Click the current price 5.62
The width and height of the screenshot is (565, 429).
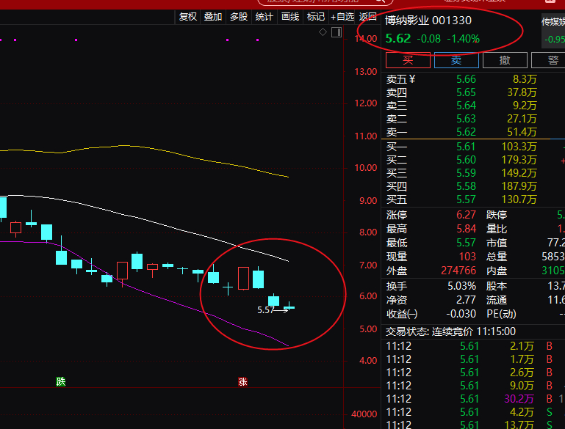[398, 38]
